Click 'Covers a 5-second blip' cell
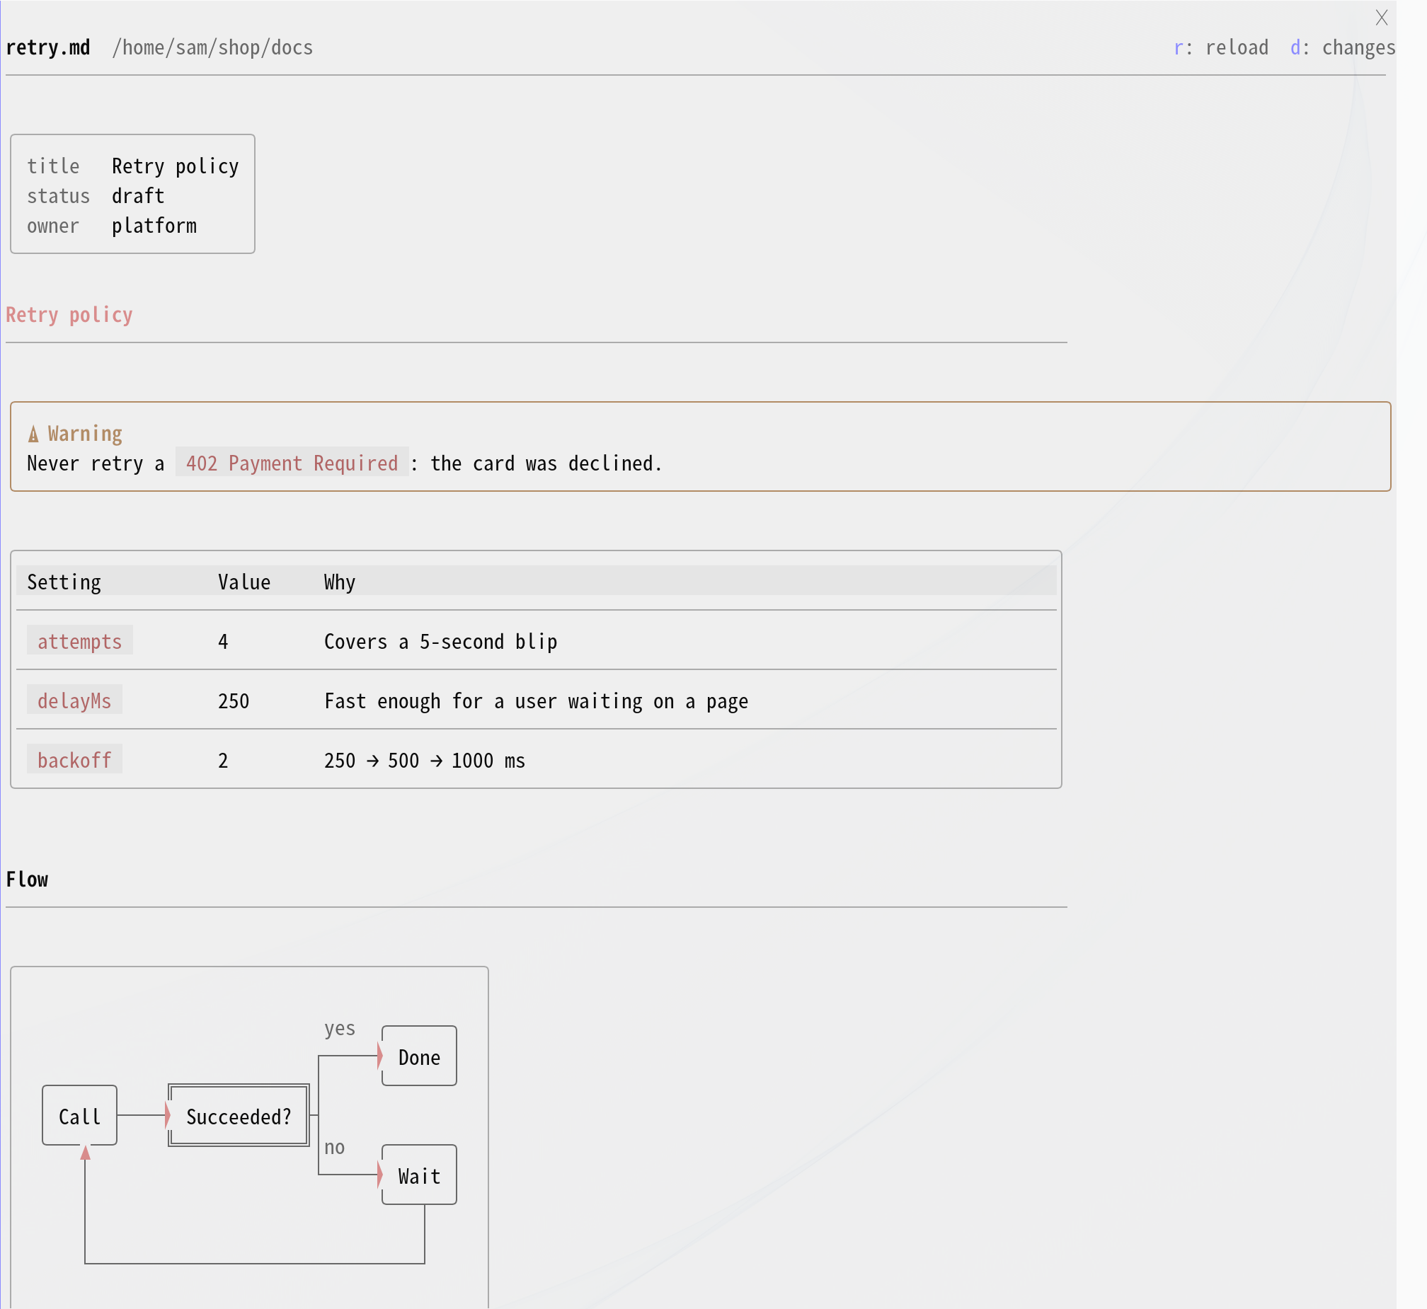The image size is (1427, 1309). pyautogui.click(x=441, y=642)
